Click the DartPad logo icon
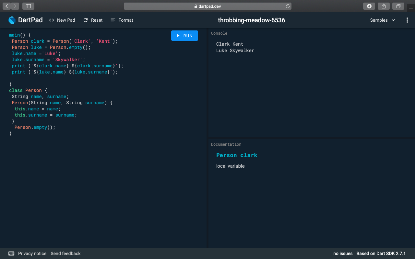Viewport: 415px width, 259px height. (12, 20)
